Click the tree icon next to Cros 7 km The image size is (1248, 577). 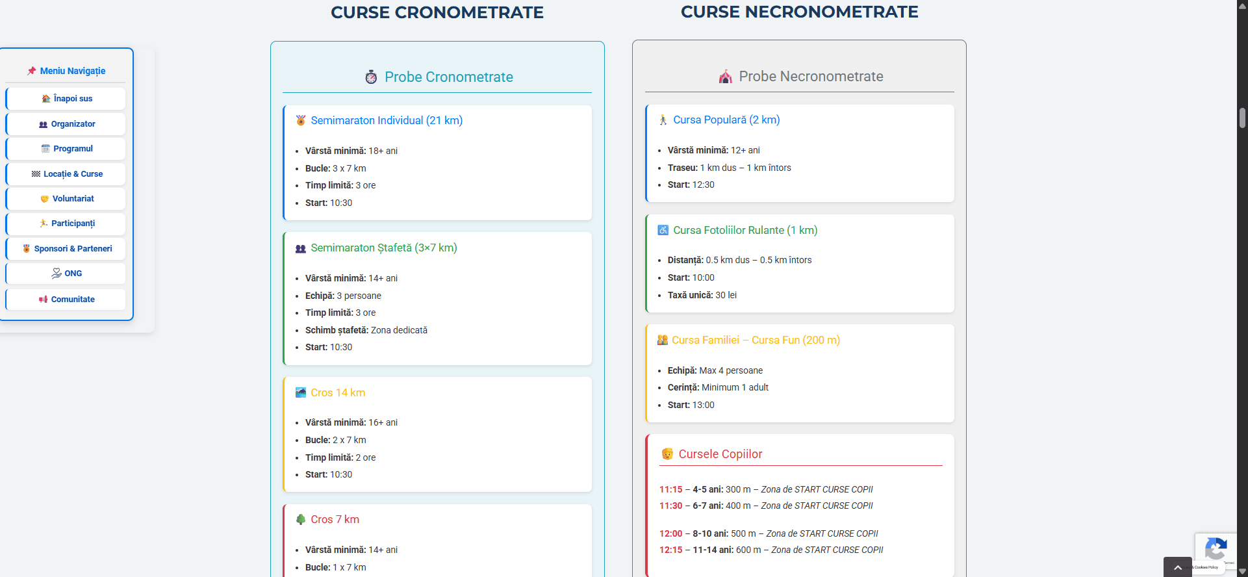pos(301,519)
